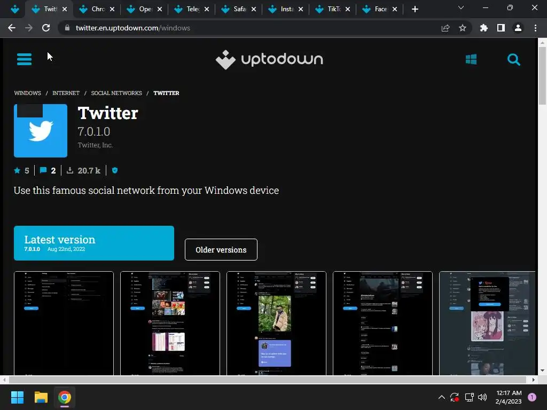The width and height of the screenshot is (547, 410).
Task: Open the notification badge in tray
Action: (x=532, y=397)
